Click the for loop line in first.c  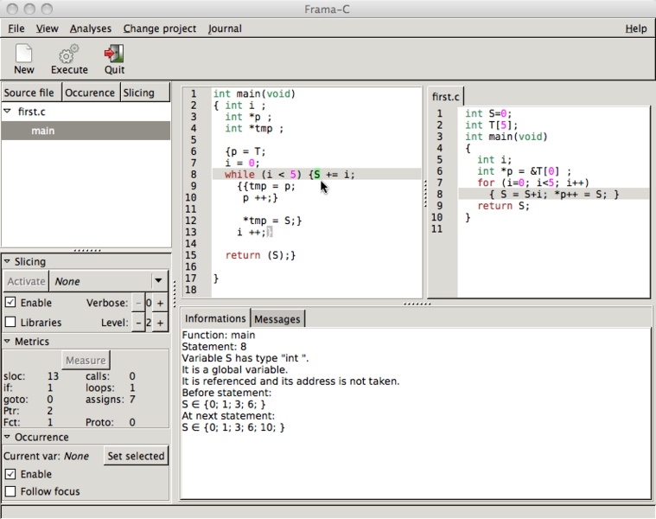point(533,183)
